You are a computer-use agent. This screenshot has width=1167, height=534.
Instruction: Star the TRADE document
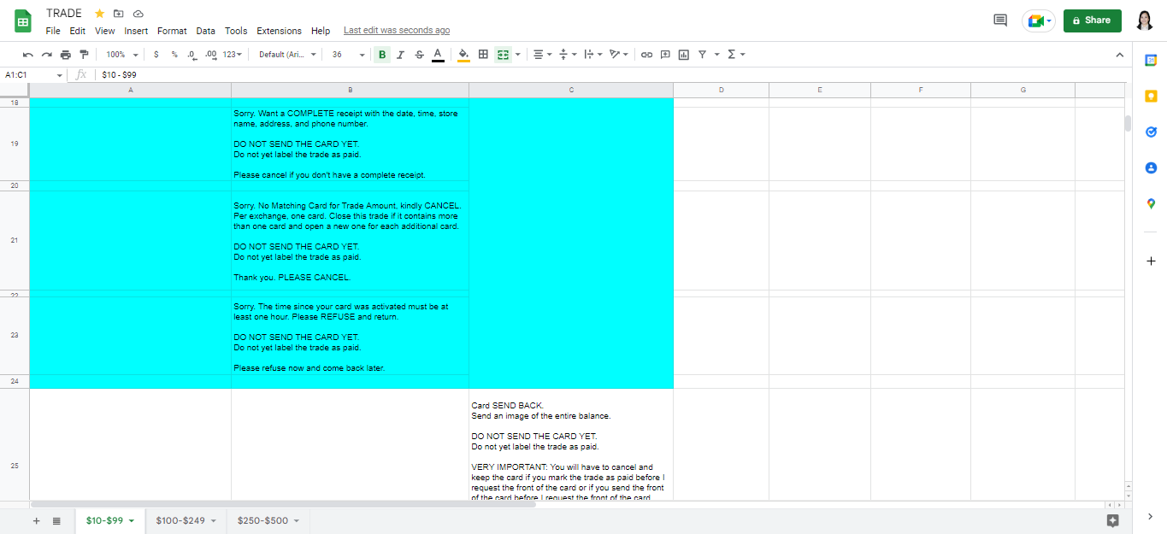tap(100, 14)
